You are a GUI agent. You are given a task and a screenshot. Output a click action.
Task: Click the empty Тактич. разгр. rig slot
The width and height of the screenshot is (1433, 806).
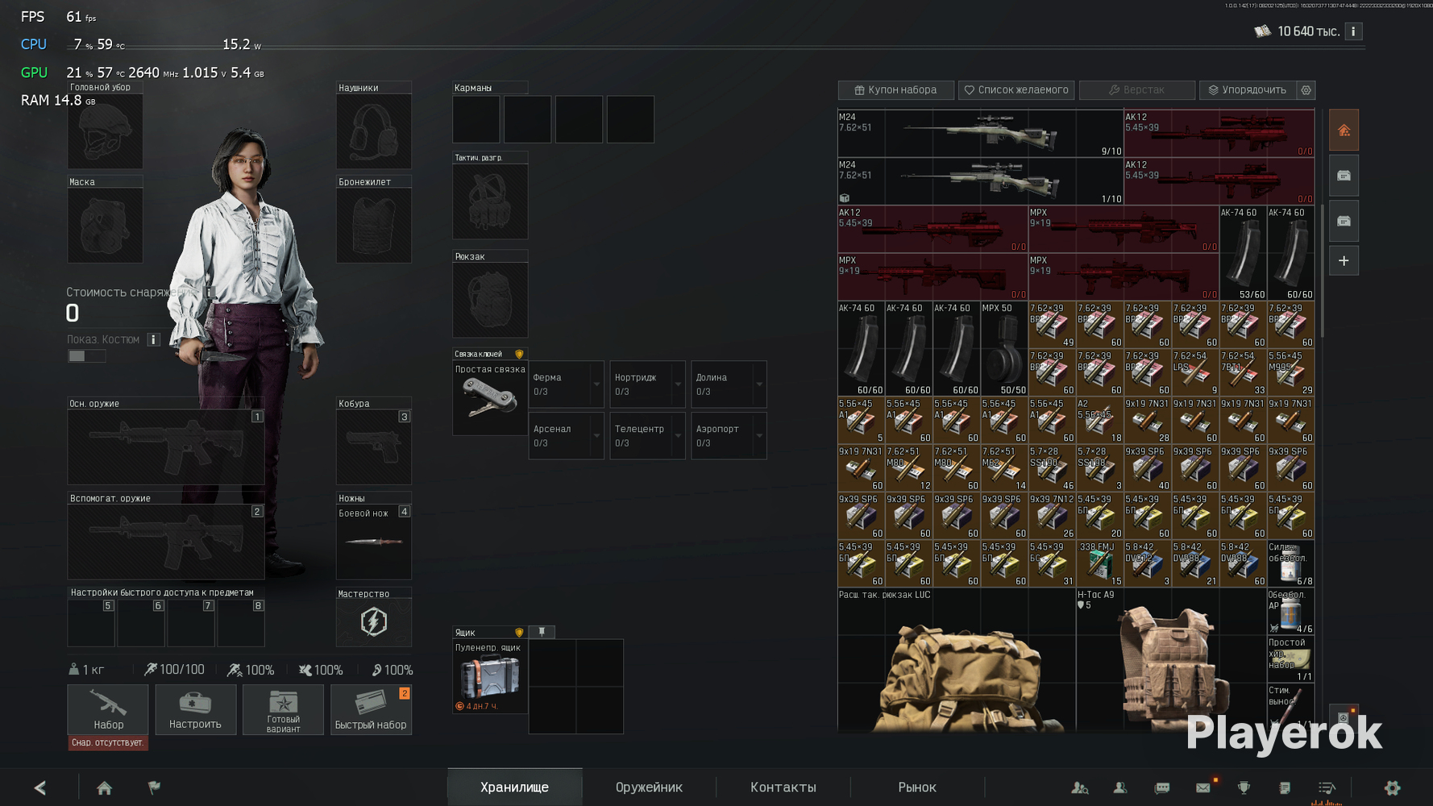tap(490, 201)
